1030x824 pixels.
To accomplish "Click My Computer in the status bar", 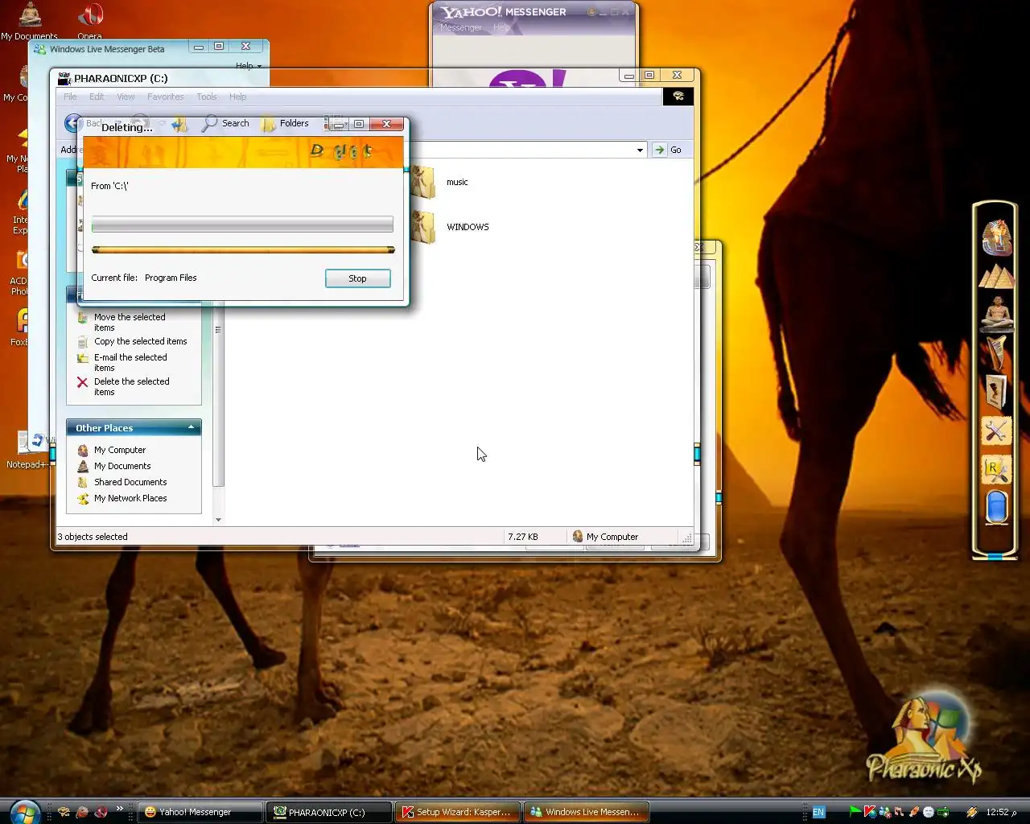I will point(605,537).
